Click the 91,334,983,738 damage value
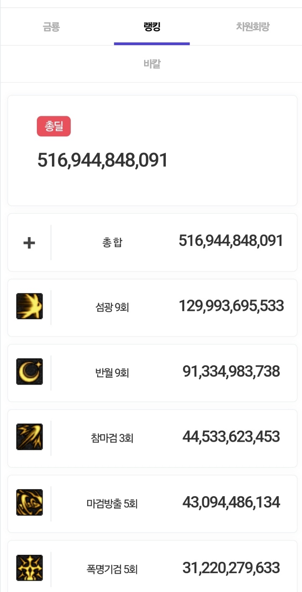Viewport: 302px width, 592px height. click(x=231, y=372)
